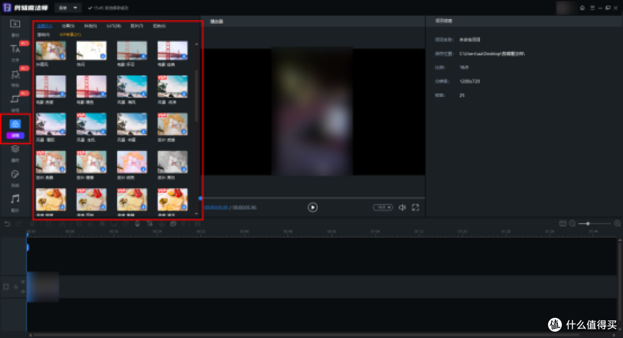
Task: Click the undo arrow in timeline toolbar
Action: pyautogui.click(x=7, y=224)
